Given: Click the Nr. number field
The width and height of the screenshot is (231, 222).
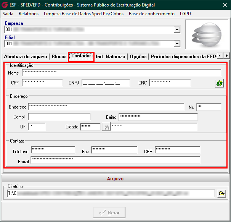Looking at the screenshot, I should coord(209,107).
